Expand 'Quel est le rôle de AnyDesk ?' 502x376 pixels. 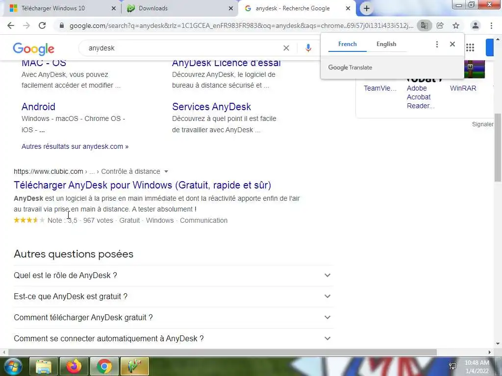pos(174,275)
